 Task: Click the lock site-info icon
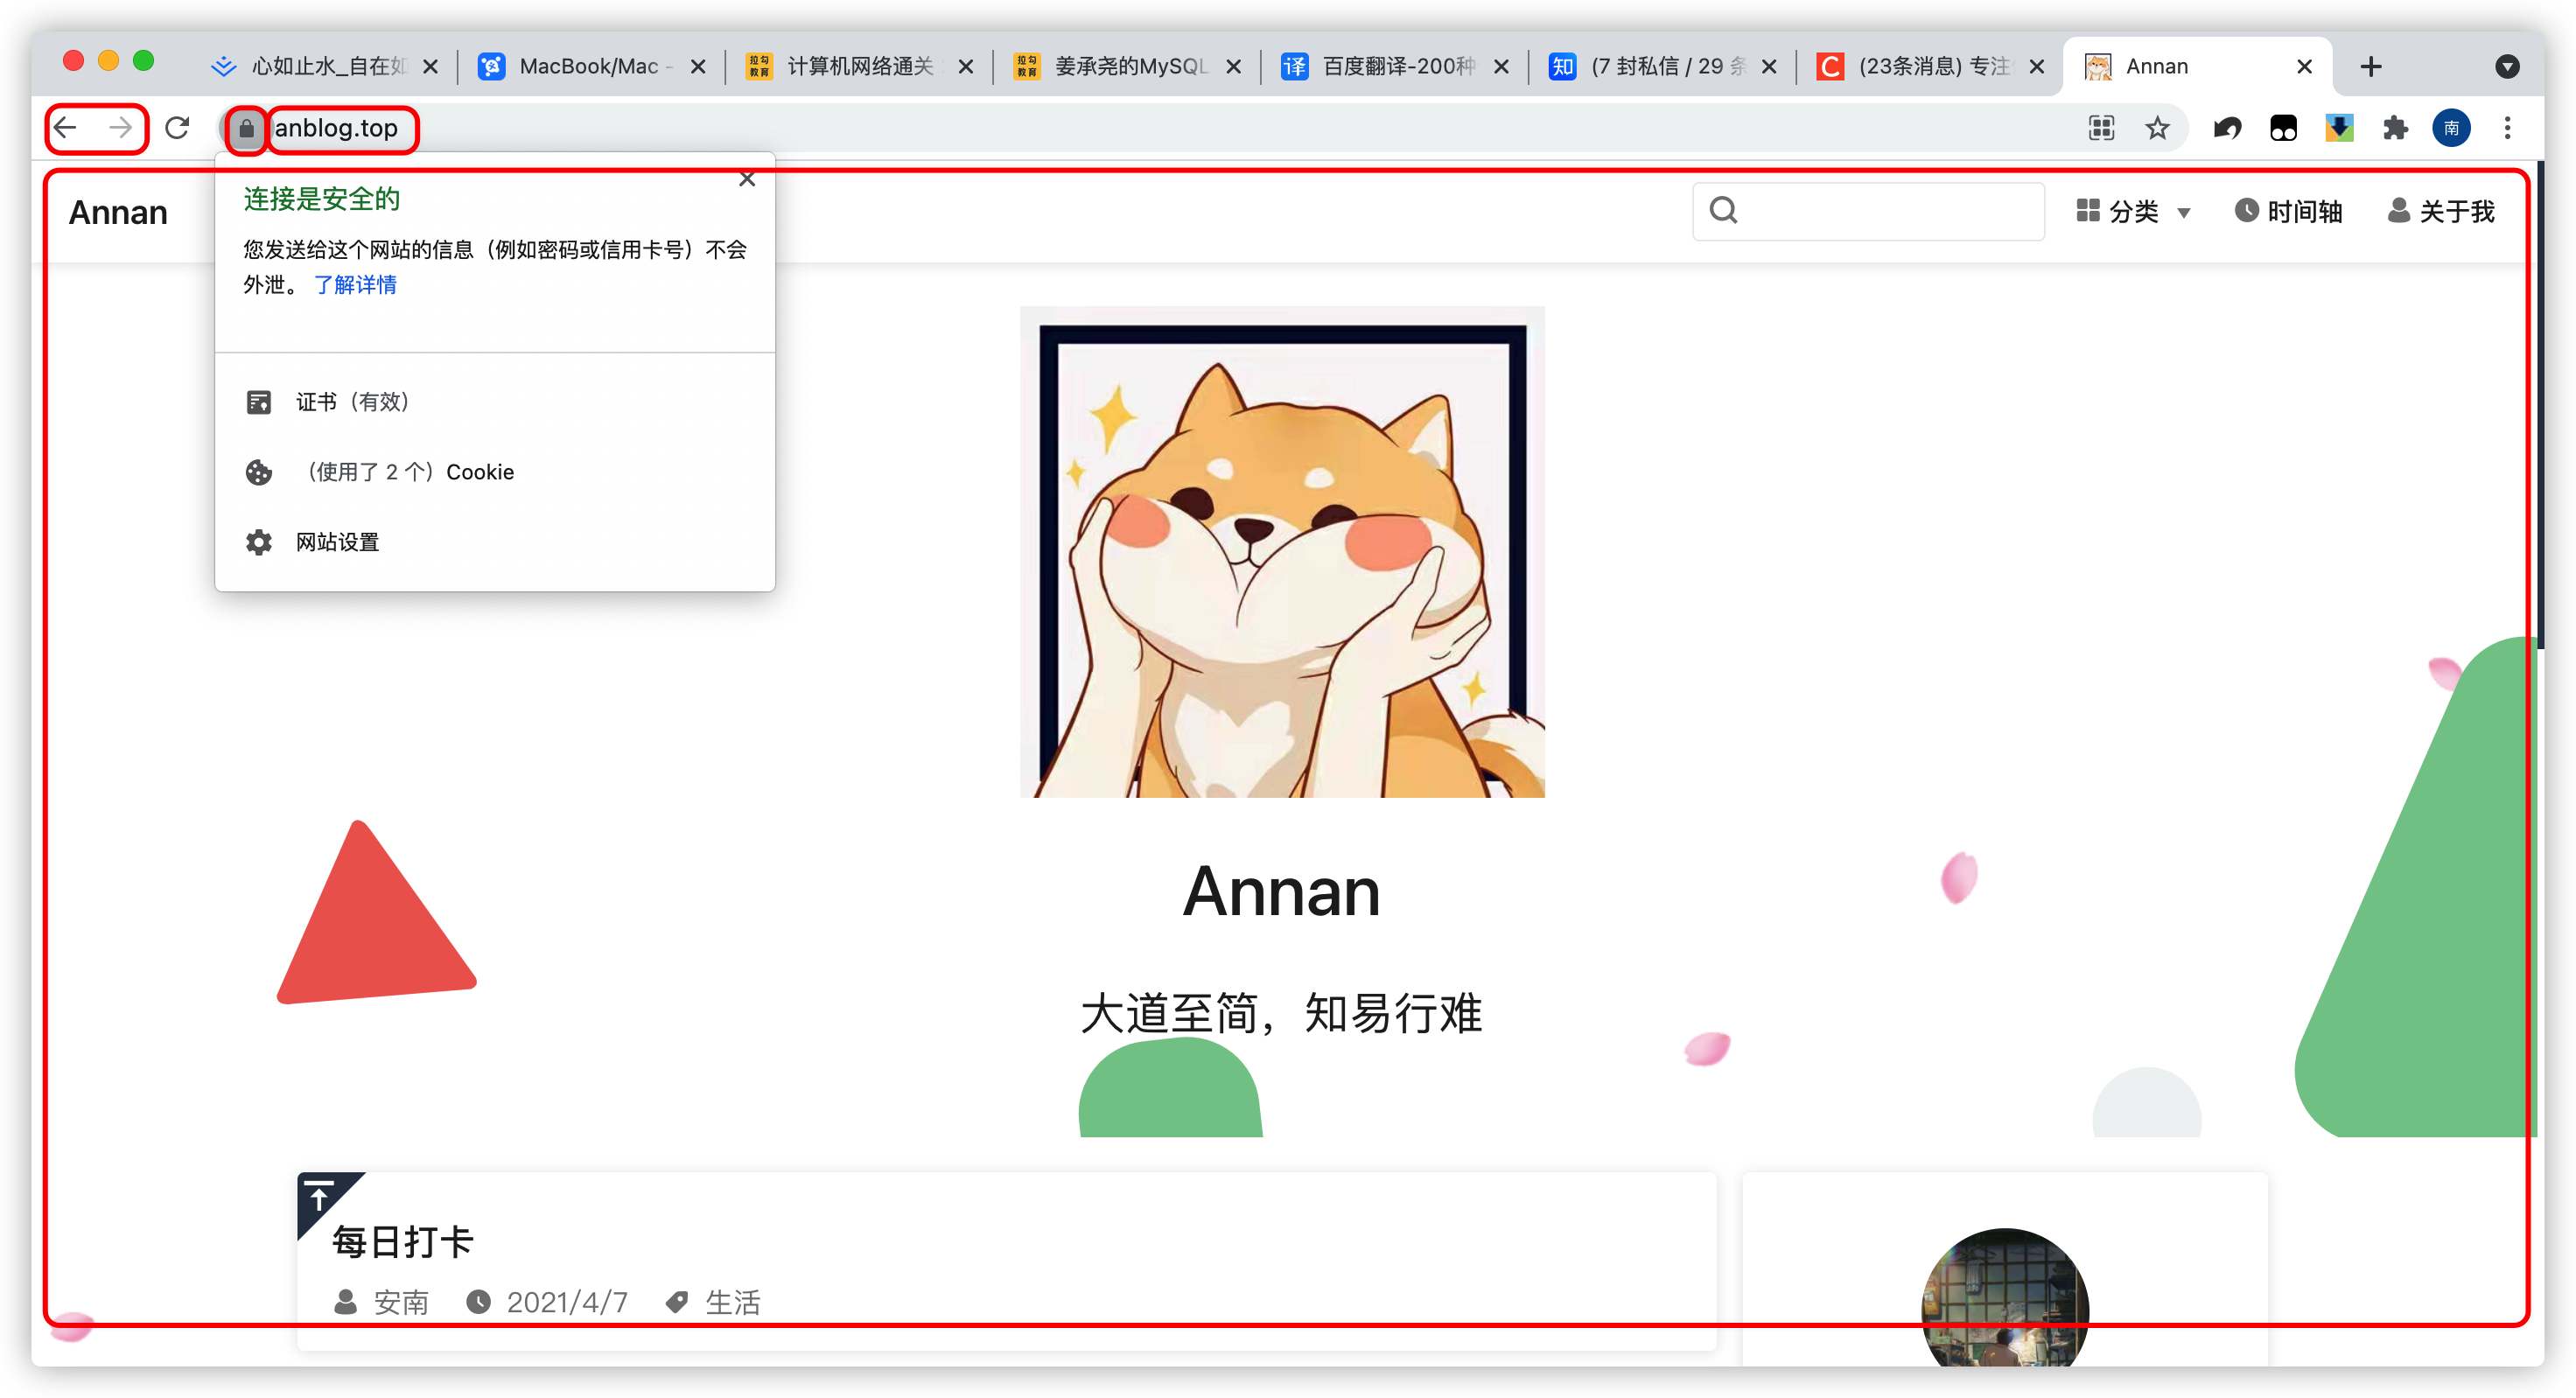[246, 129]
